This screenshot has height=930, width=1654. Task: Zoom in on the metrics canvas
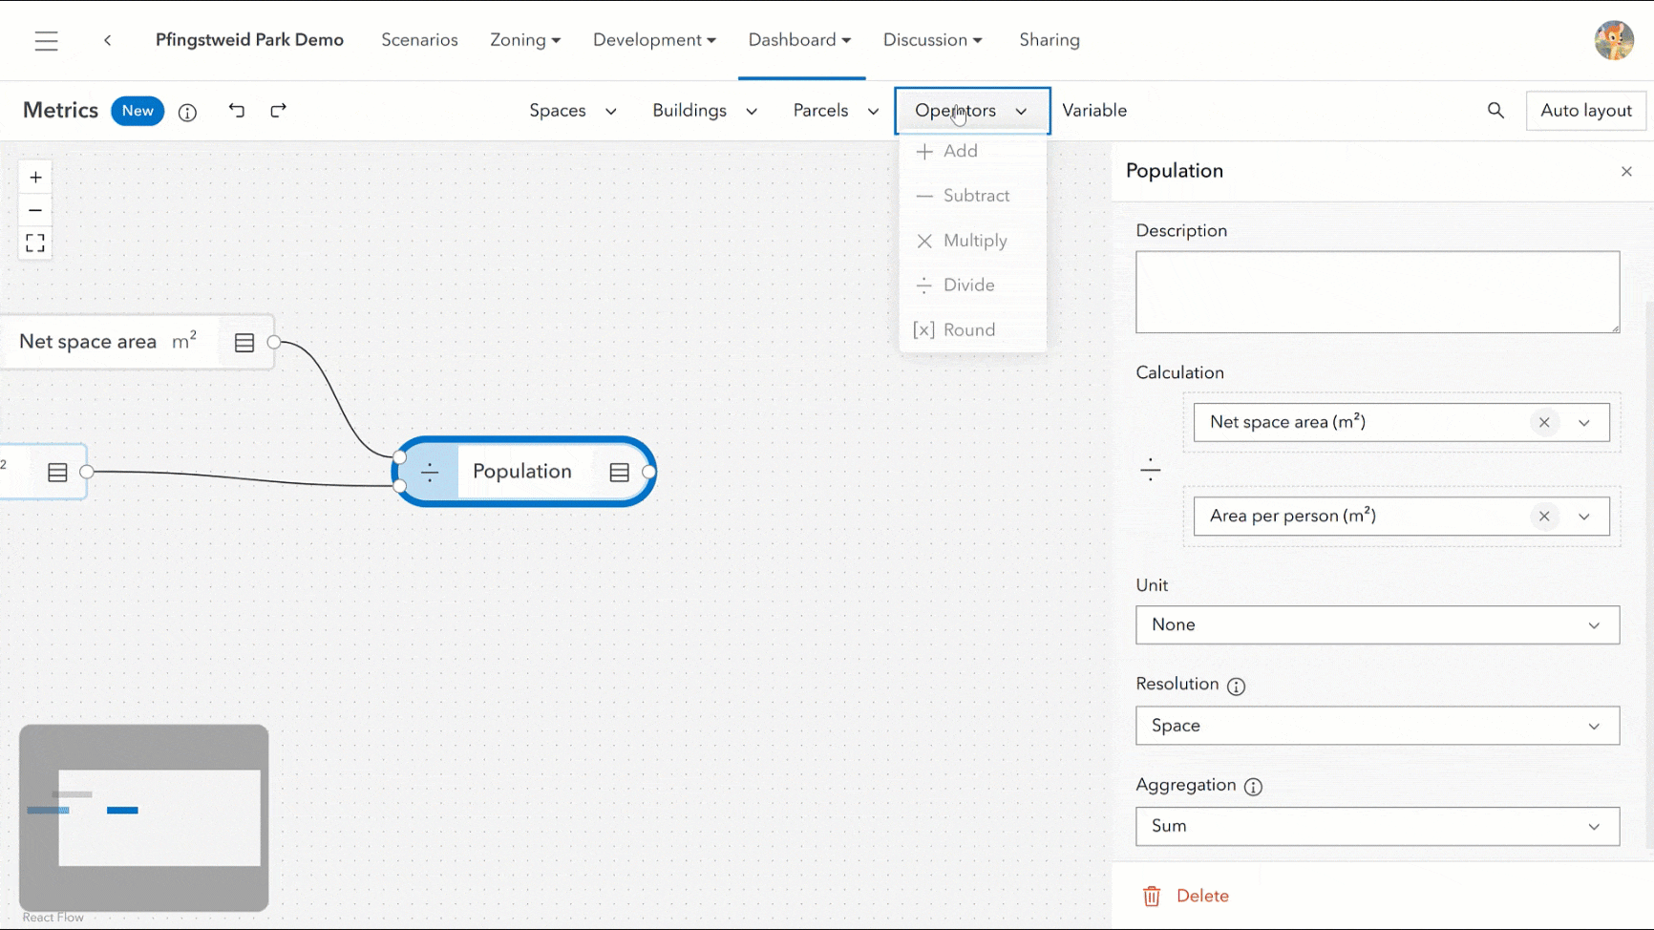click(35, 178)
